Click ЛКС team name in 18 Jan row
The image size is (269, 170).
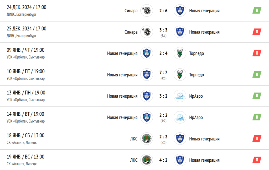click(134, 139)
